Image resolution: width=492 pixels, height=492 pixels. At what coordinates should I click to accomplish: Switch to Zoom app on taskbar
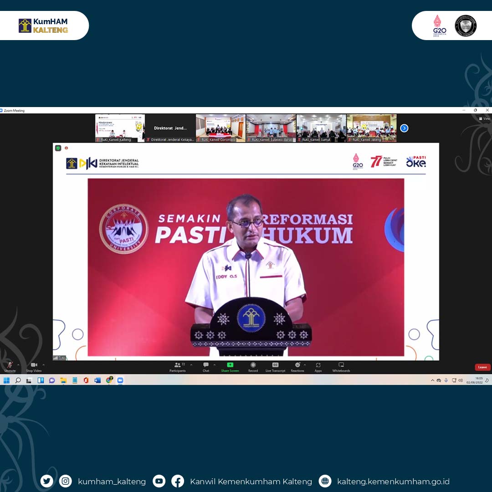coord(120,380)
